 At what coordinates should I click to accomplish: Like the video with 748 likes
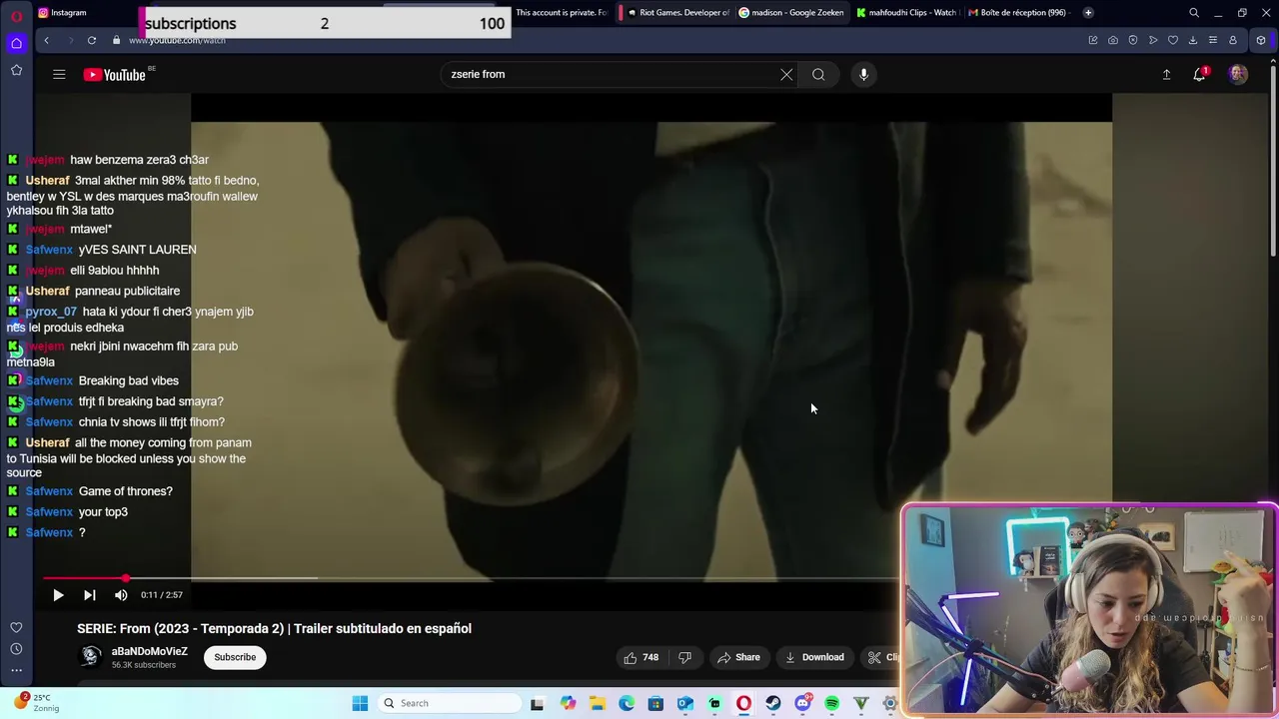pos(640,657)
